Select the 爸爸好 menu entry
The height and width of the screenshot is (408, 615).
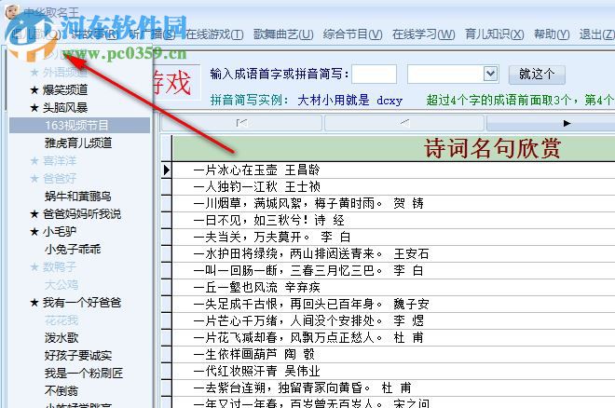[79, 178]
